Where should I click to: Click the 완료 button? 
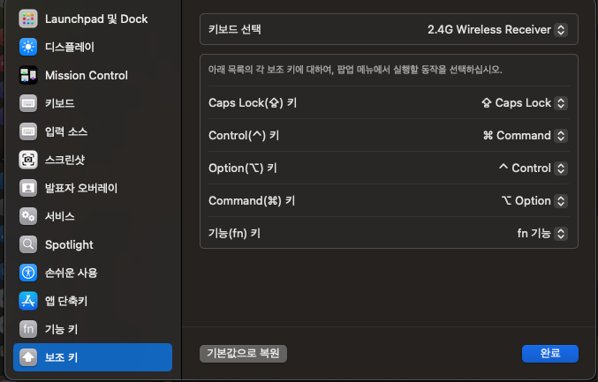point(549,353)
